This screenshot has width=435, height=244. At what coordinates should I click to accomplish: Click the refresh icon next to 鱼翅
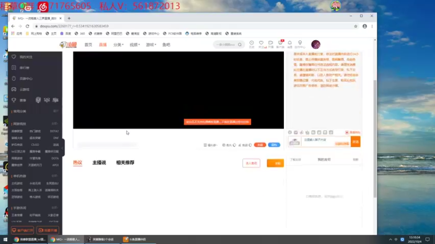[x=251, y=145]
